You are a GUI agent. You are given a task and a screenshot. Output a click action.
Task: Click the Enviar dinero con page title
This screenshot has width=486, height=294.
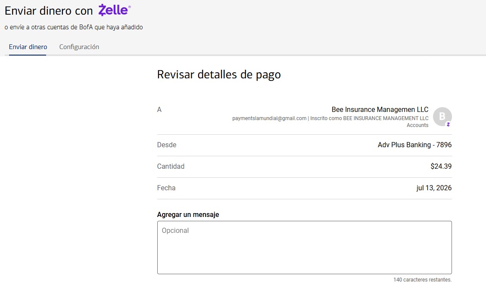pos(49,11)
